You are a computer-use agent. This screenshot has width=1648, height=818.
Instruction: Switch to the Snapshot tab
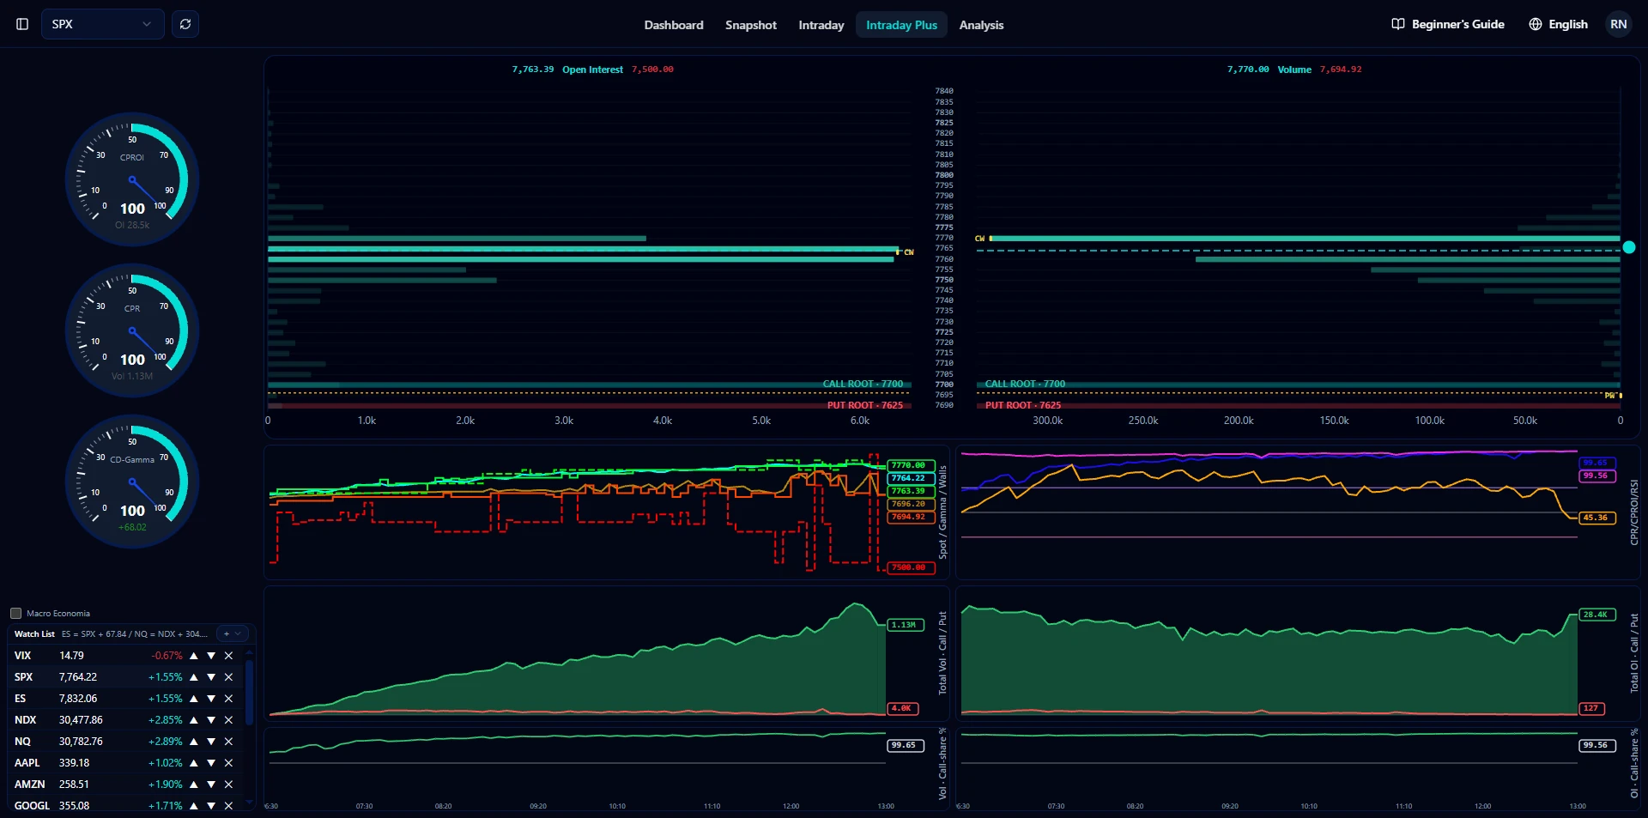click(751, 25)
